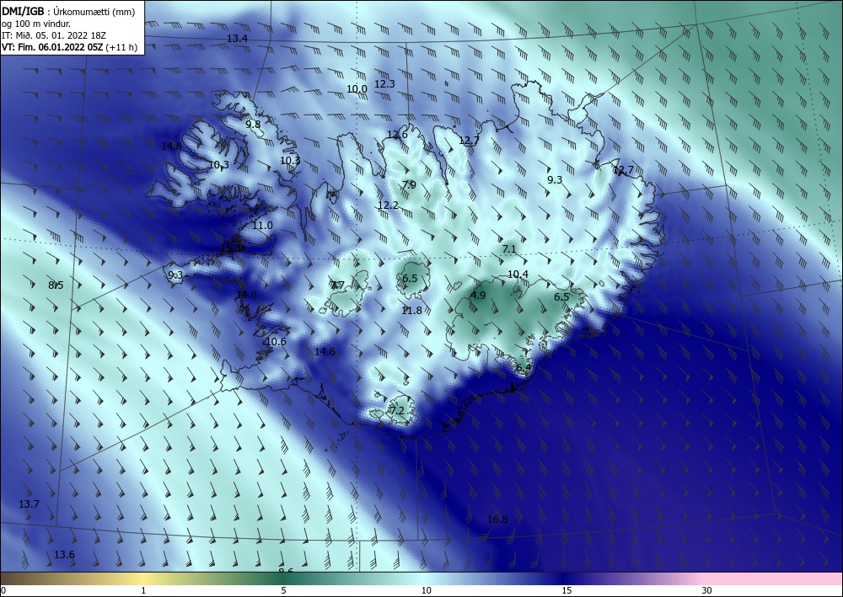
Task: Click the 10.4 value label
Action: tap(518, 275)
